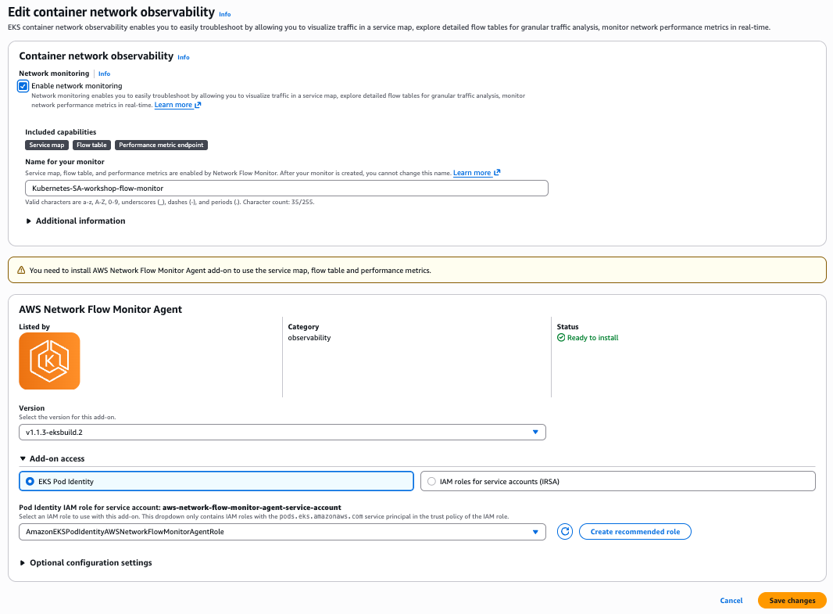Click the Flow table capability badge
The width and height of the screenshot is (833, 614).
(91, 145)
